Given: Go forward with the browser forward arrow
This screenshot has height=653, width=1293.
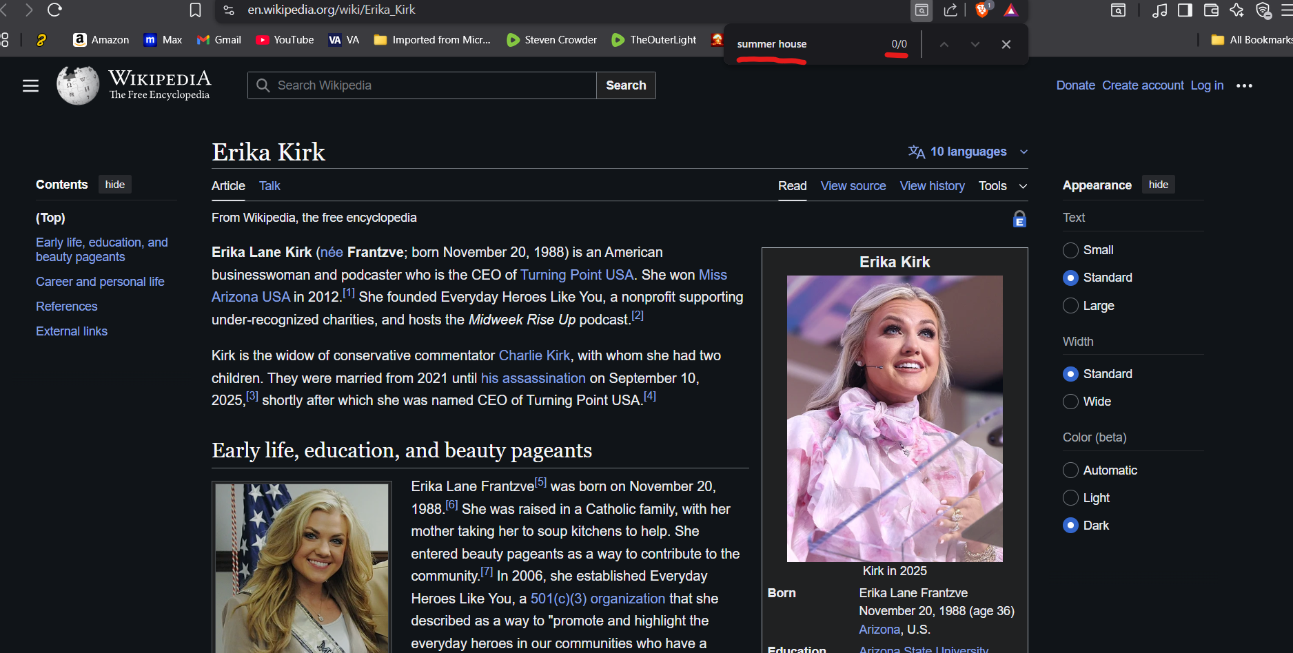Looking at the screenshot, I should pyautogui.click(x=29, y=10).
